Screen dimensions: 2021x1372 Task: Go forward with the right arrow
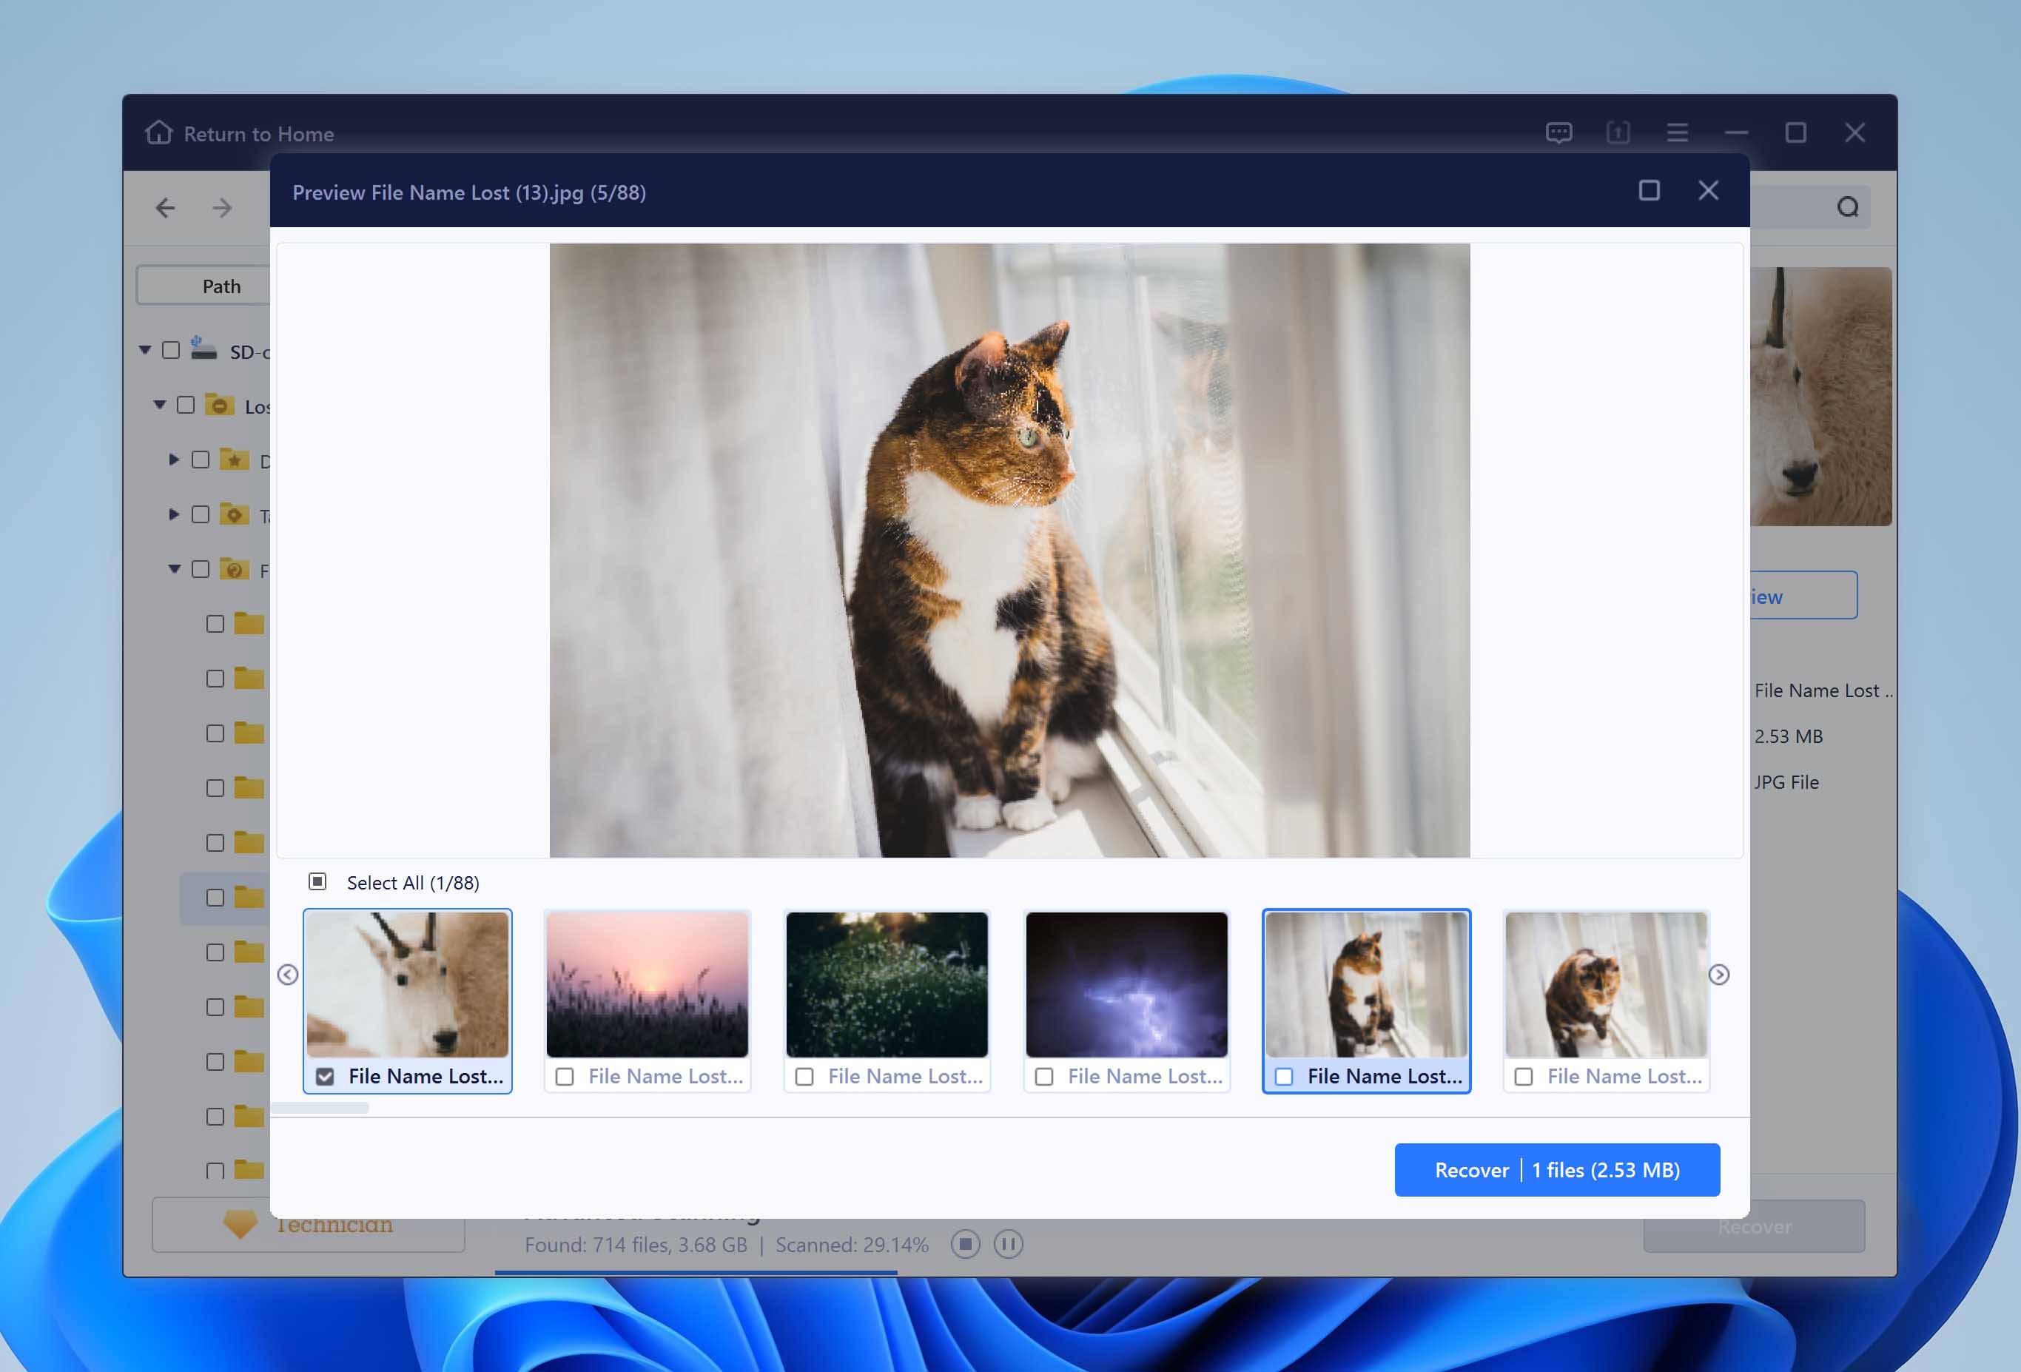click(x=223, y=208)
